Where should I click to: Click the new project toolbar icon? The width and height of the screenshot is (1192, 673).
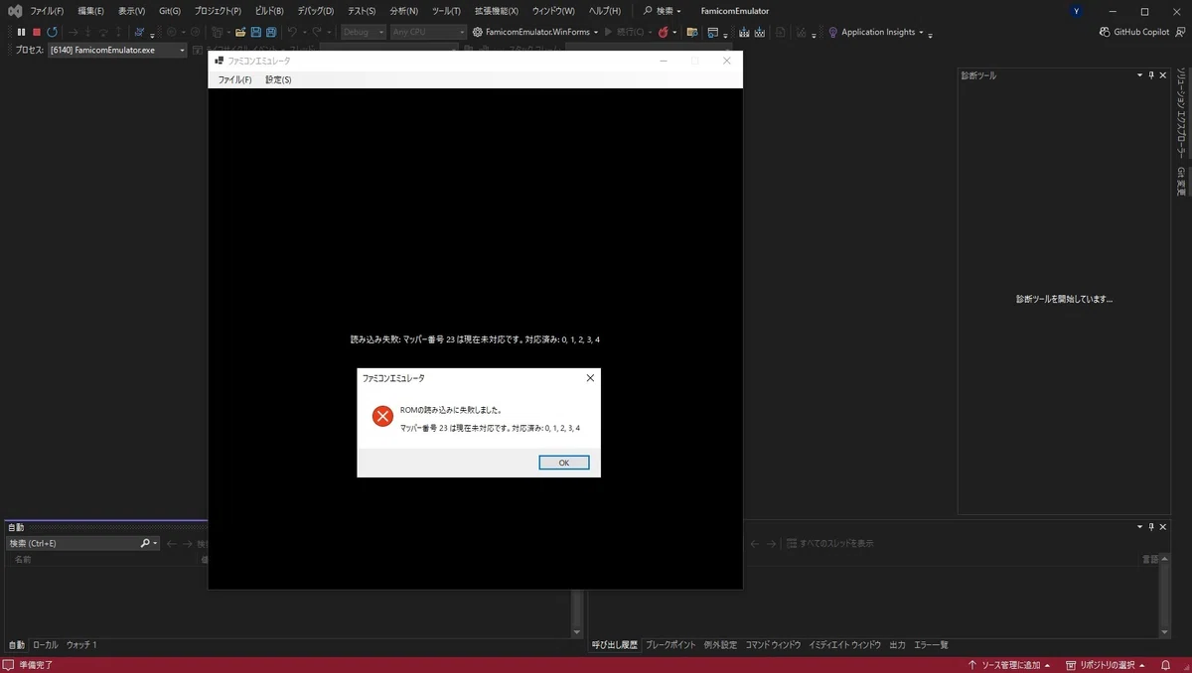[217, 32]
